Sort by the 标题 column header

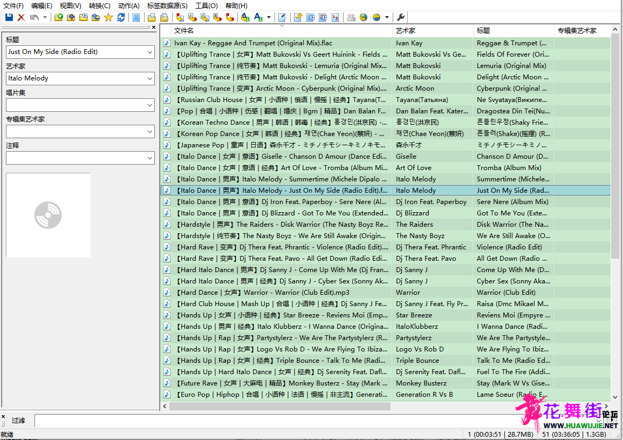pyautogui.click(x=514, y=31)
